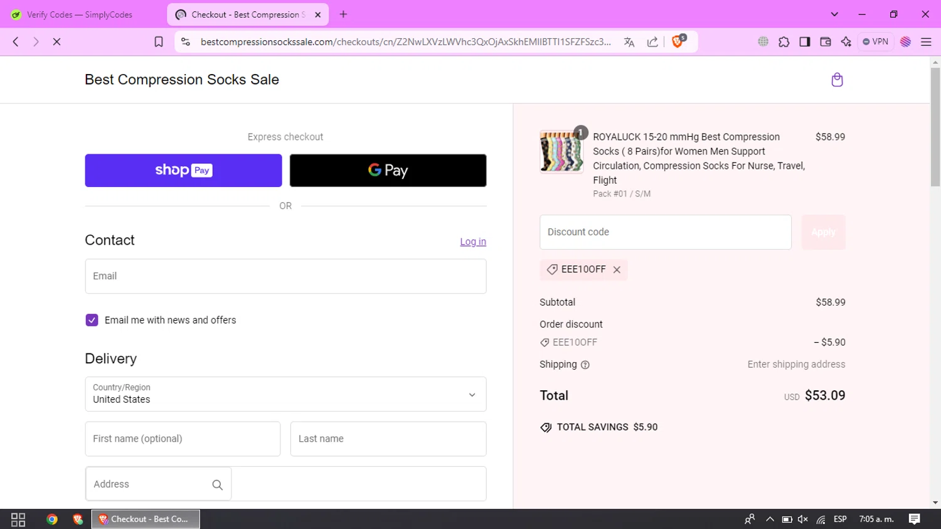Click the striped purple circle toolbar icon
The height and width of the screenshot is (529, 941).
click(905, 41)
